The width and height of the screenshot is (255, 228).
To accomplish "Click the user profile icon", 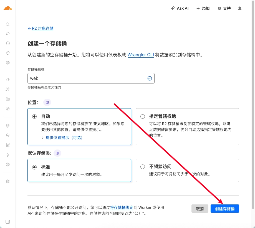I will [x=240, y=8].
